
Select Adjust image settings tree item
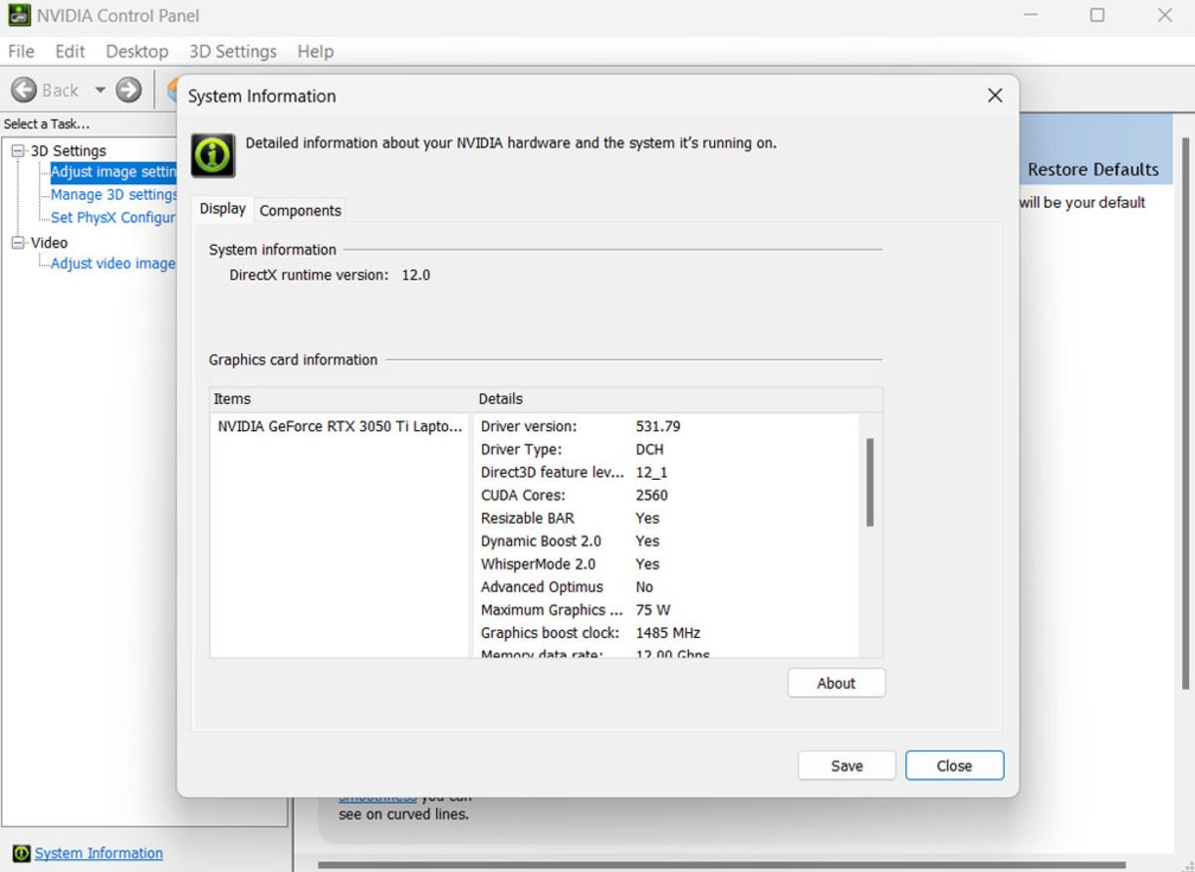click(114, 172)
